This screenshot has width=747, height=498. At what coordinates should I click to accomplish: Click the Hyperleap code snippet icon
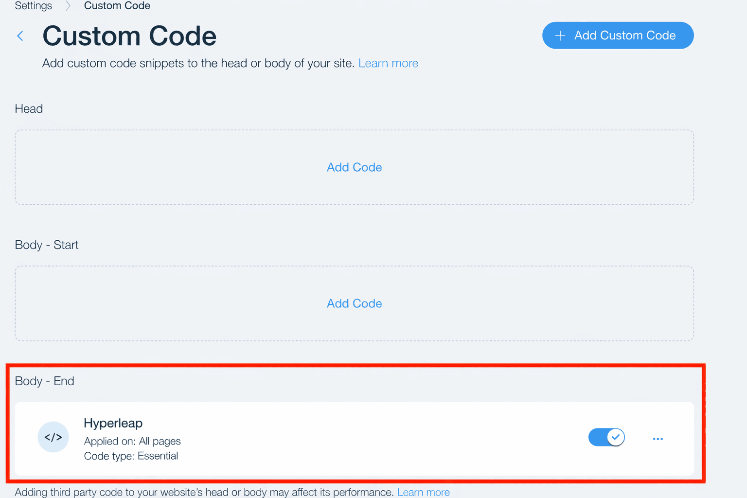click(53, 437)
